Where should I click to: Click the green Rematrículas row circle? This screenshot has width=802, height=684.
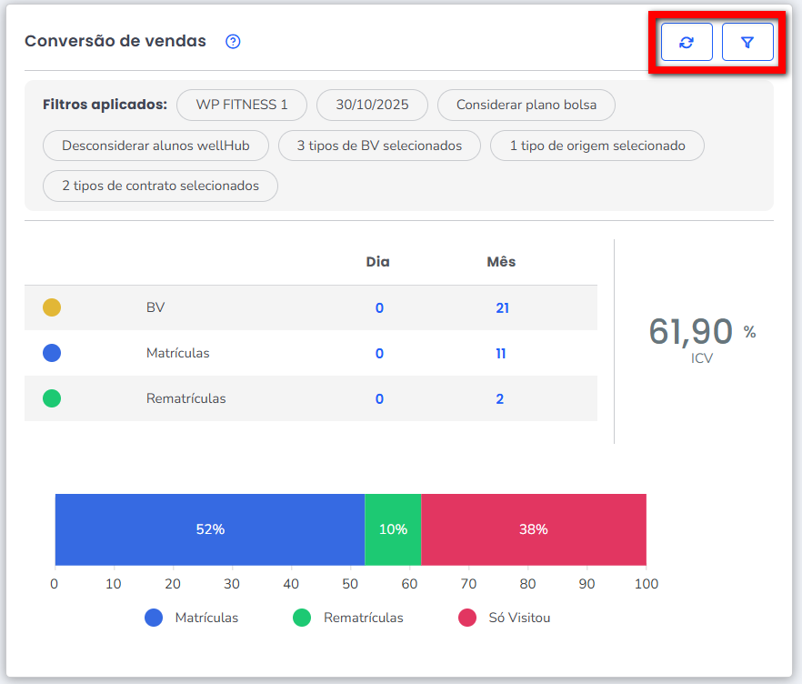(x=52, y=398)
